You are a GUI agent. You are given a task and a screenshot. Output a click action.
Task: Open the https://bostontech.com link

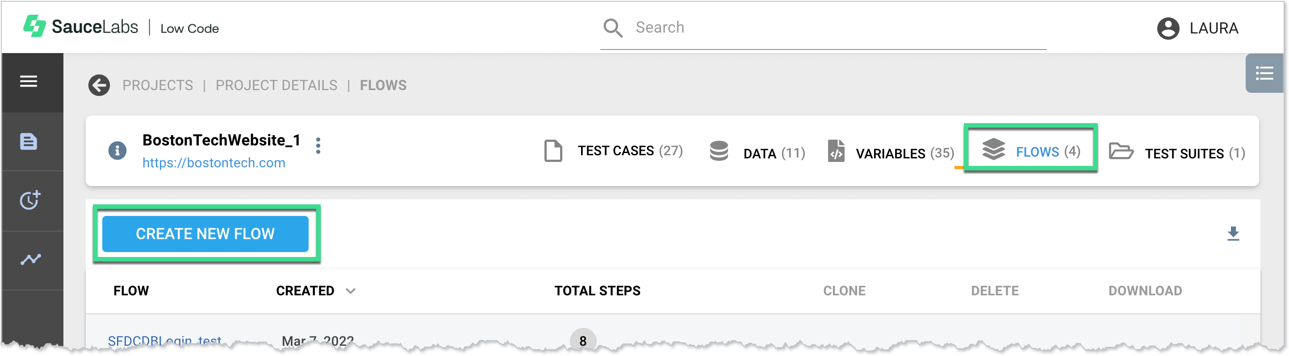click(213, 162)
